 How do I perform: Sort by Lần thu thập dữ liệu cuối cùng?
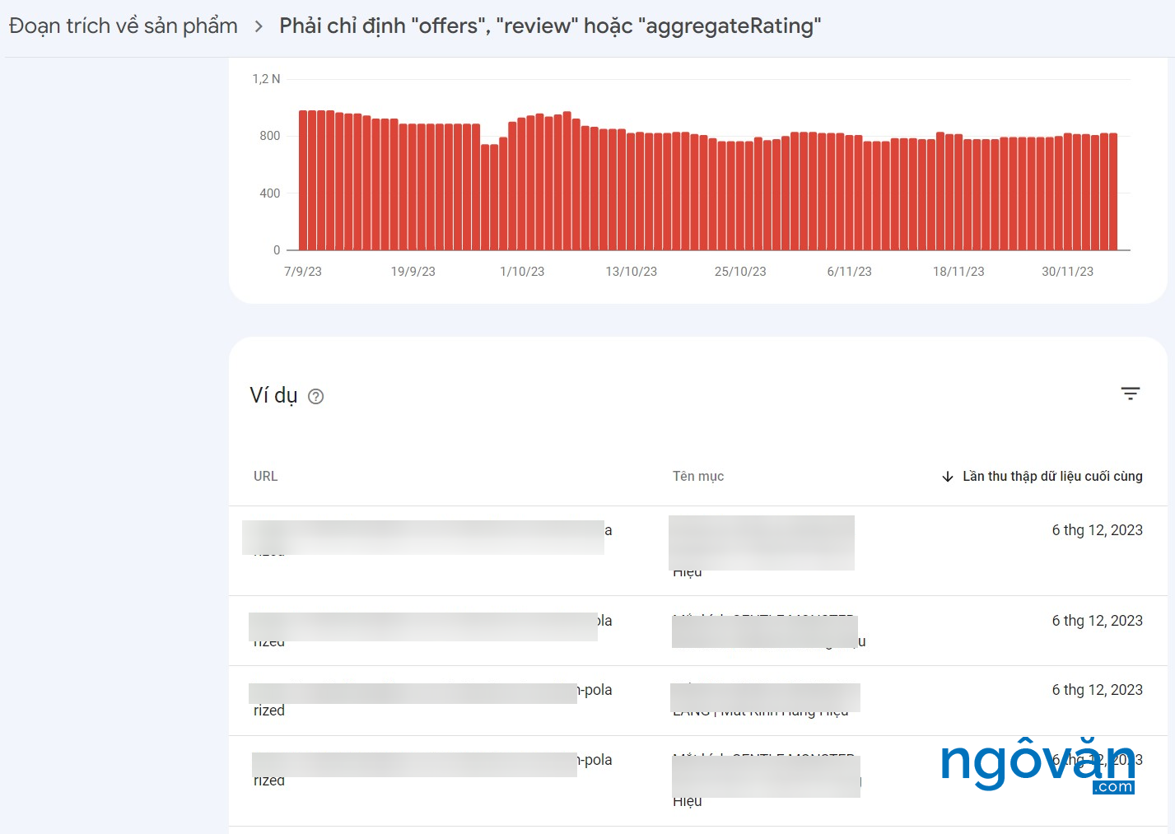[1052, 477]
